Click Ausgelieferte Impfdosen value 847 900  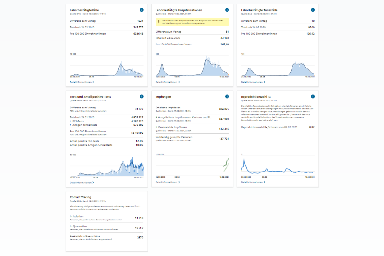224,119
